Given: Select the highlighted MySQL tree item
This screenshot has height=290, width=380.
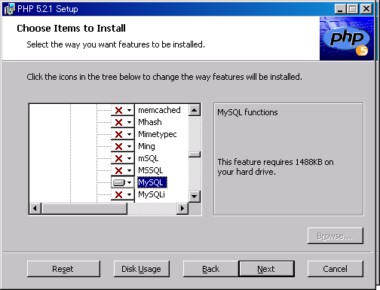Looking at the screenshot, I should [152, 182].
